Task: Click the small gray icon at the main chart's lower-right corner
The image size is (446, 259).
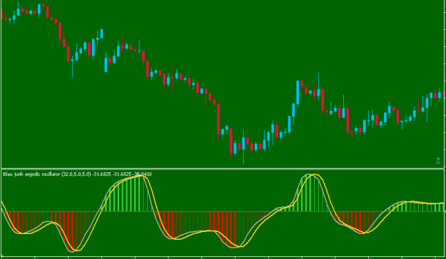Action: point(438,161)
